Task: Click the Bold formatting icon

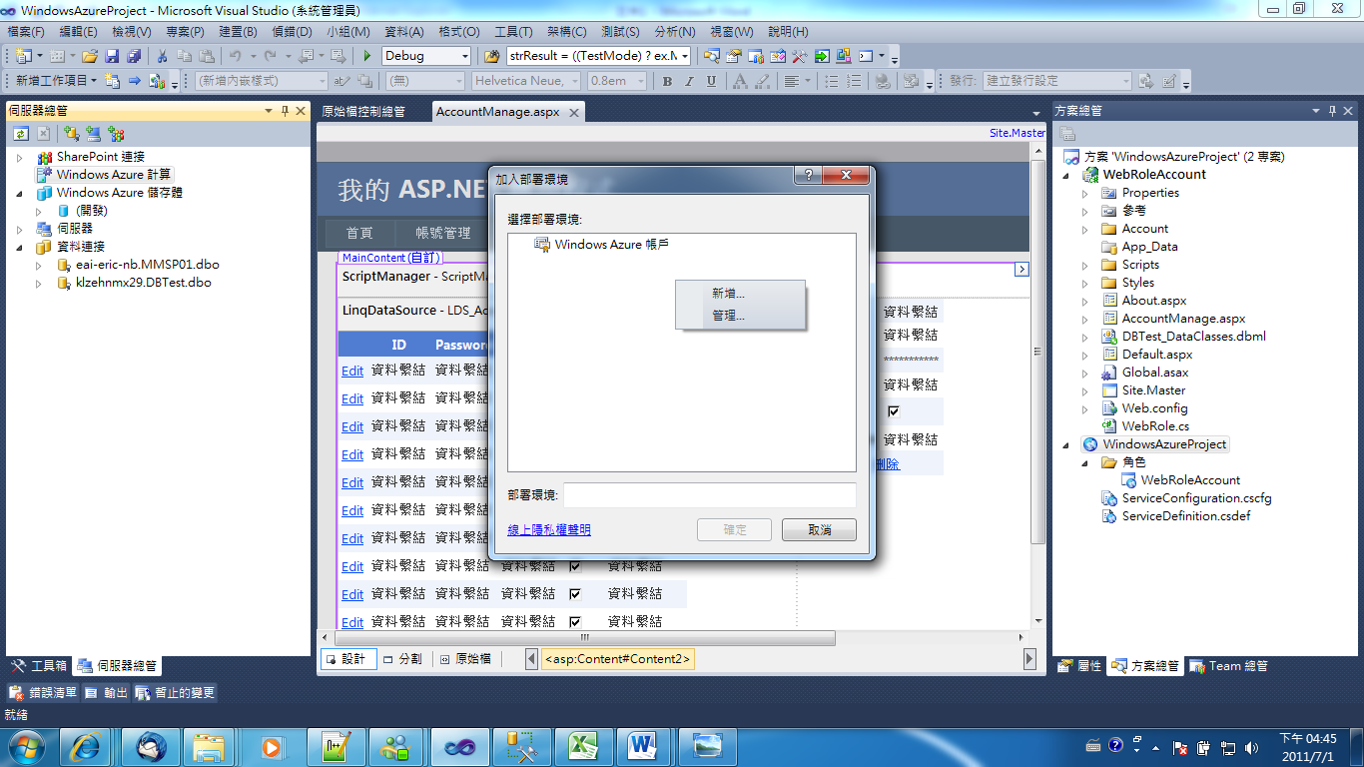Action: 667,81
